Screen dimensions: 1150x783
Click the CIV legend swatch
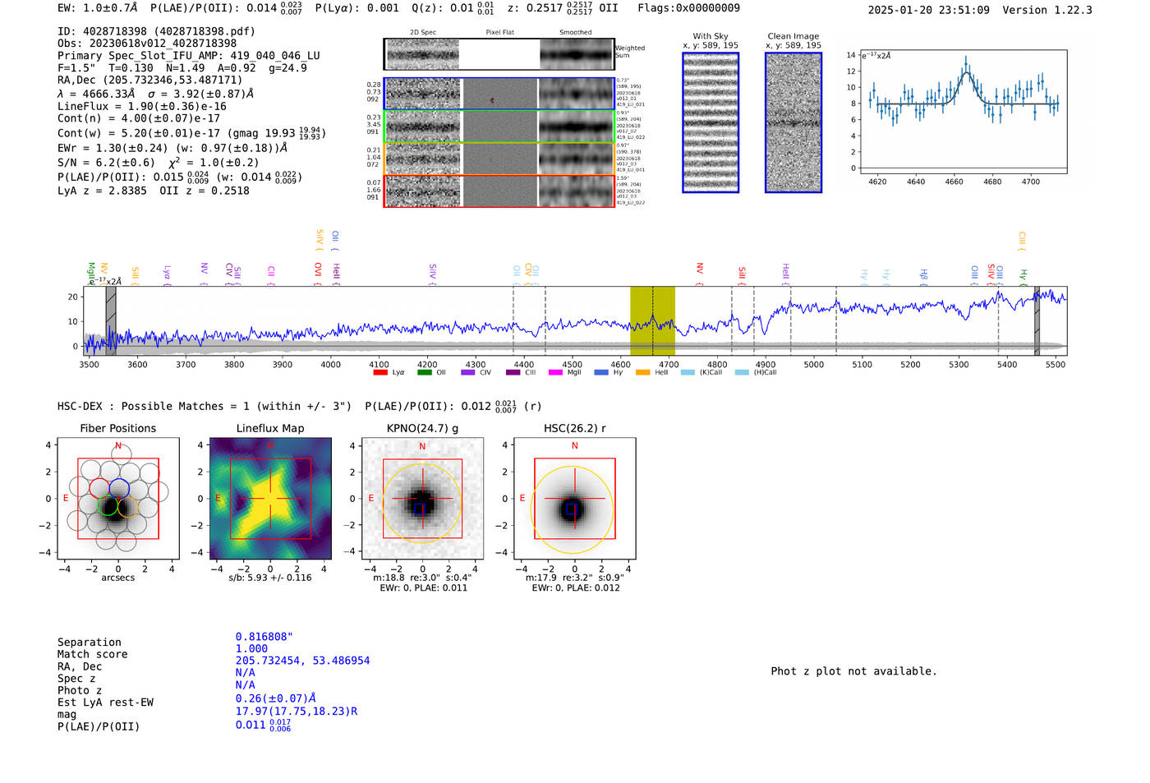[468, 372]
